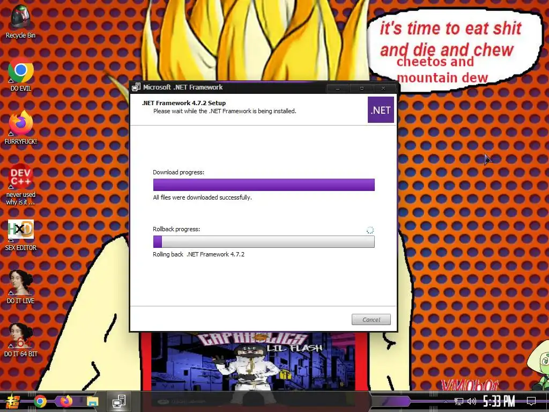549x412 pixels.
Task: Click the spinning busy indicator in dialog
Action: pyautogui.click(x=370, y=230)
